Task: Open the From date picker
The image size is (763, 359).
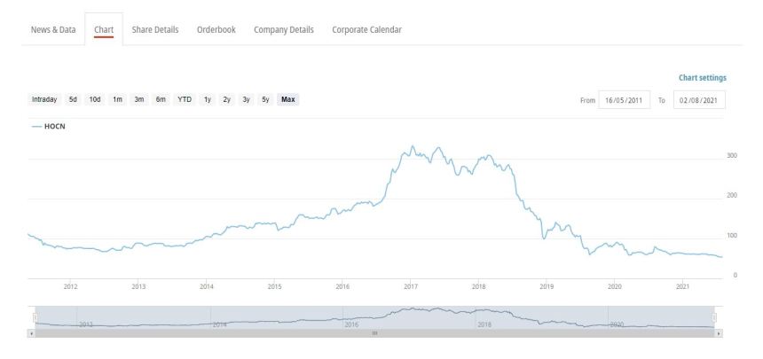Action: tap(625, 100)
